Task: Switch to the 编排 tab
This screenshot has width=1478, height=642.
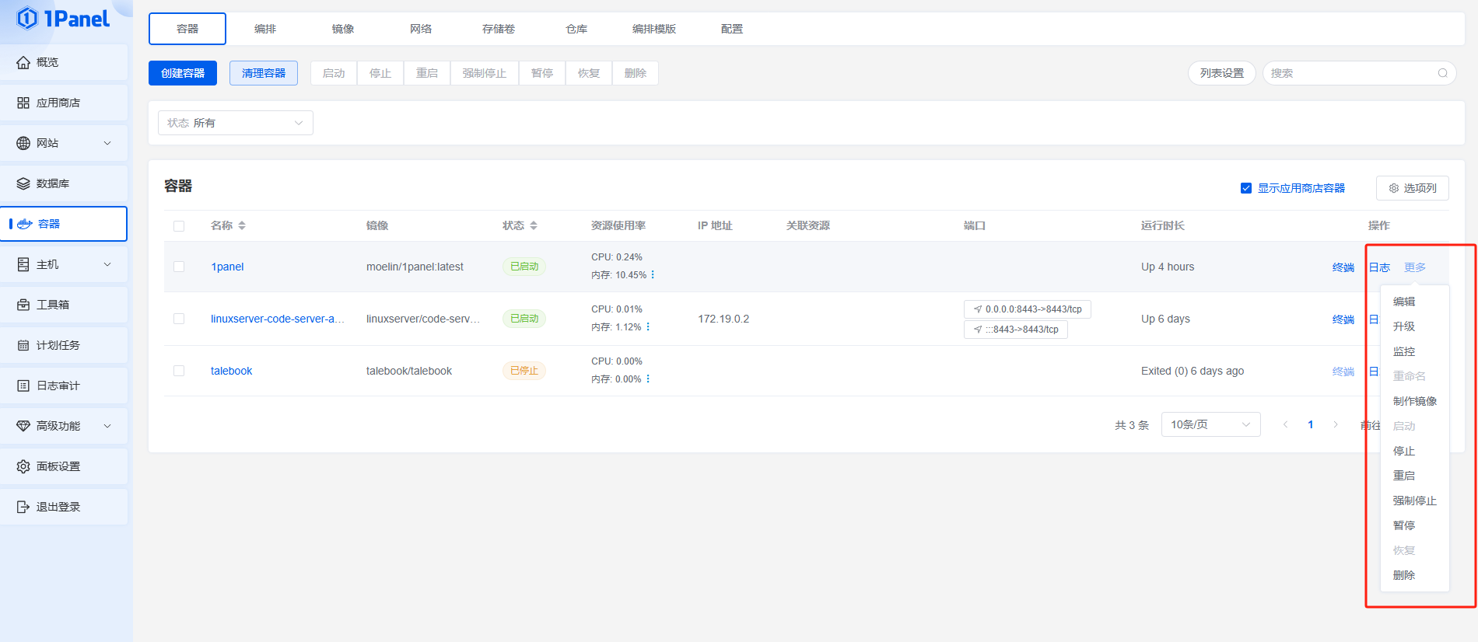Action: (265, 29)
